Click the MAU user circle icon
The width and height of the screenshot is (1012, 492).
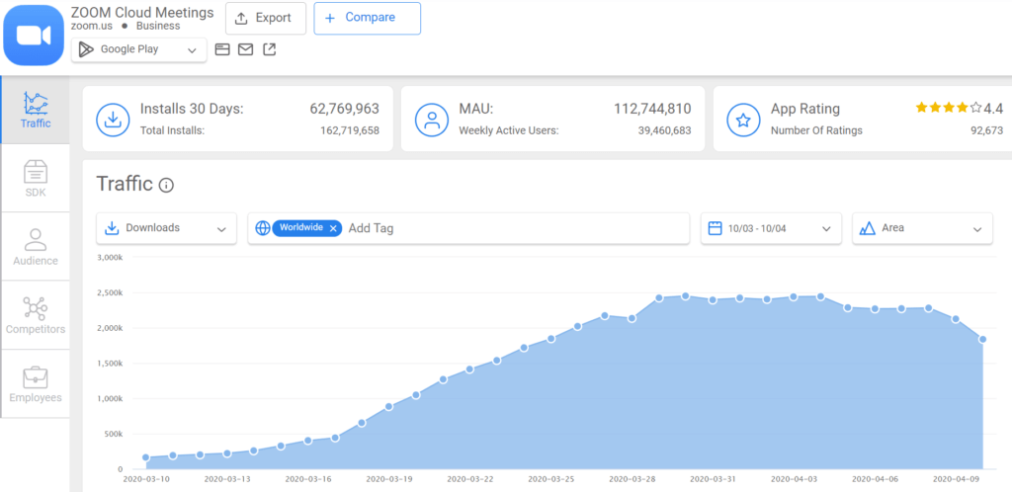click(x=431, y=120)
